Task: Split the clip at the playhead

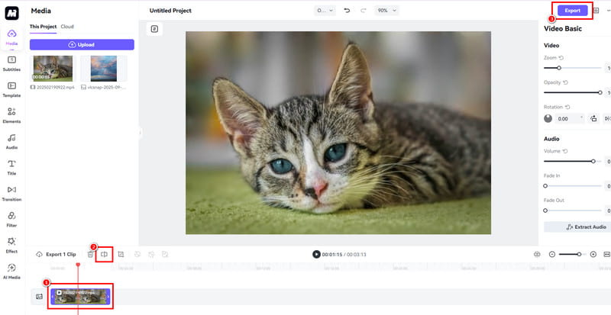Action: 104,254
